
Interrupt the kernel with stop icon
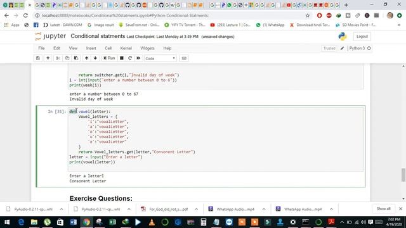pyautogui.click(x=122, y=58)
